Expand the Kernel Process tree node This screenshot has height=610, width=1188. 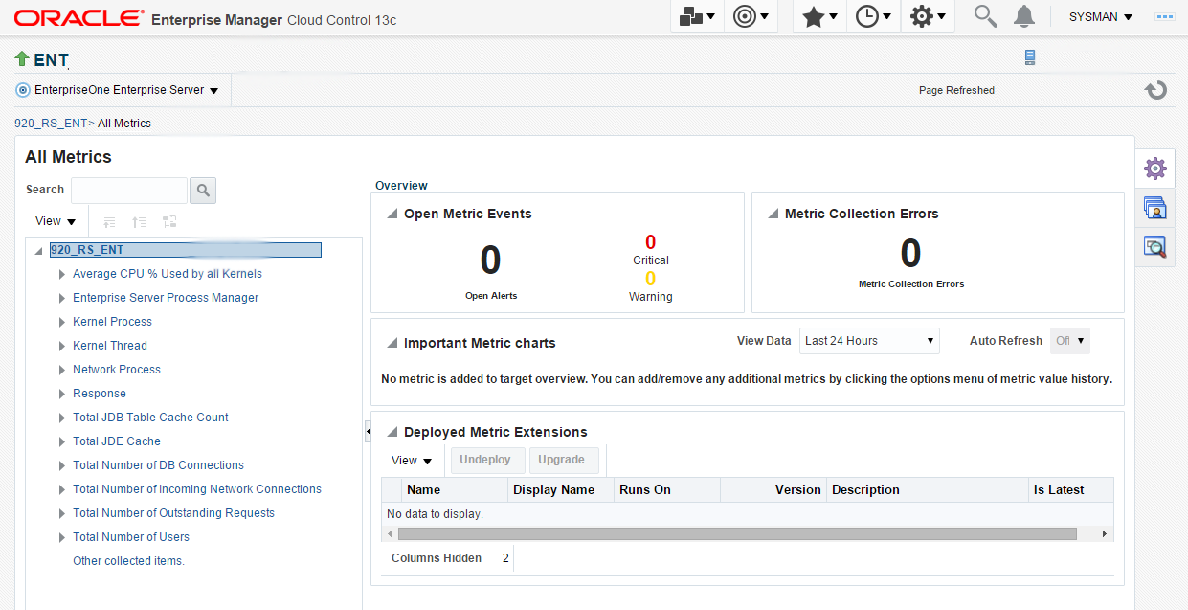tap(62, 322)
